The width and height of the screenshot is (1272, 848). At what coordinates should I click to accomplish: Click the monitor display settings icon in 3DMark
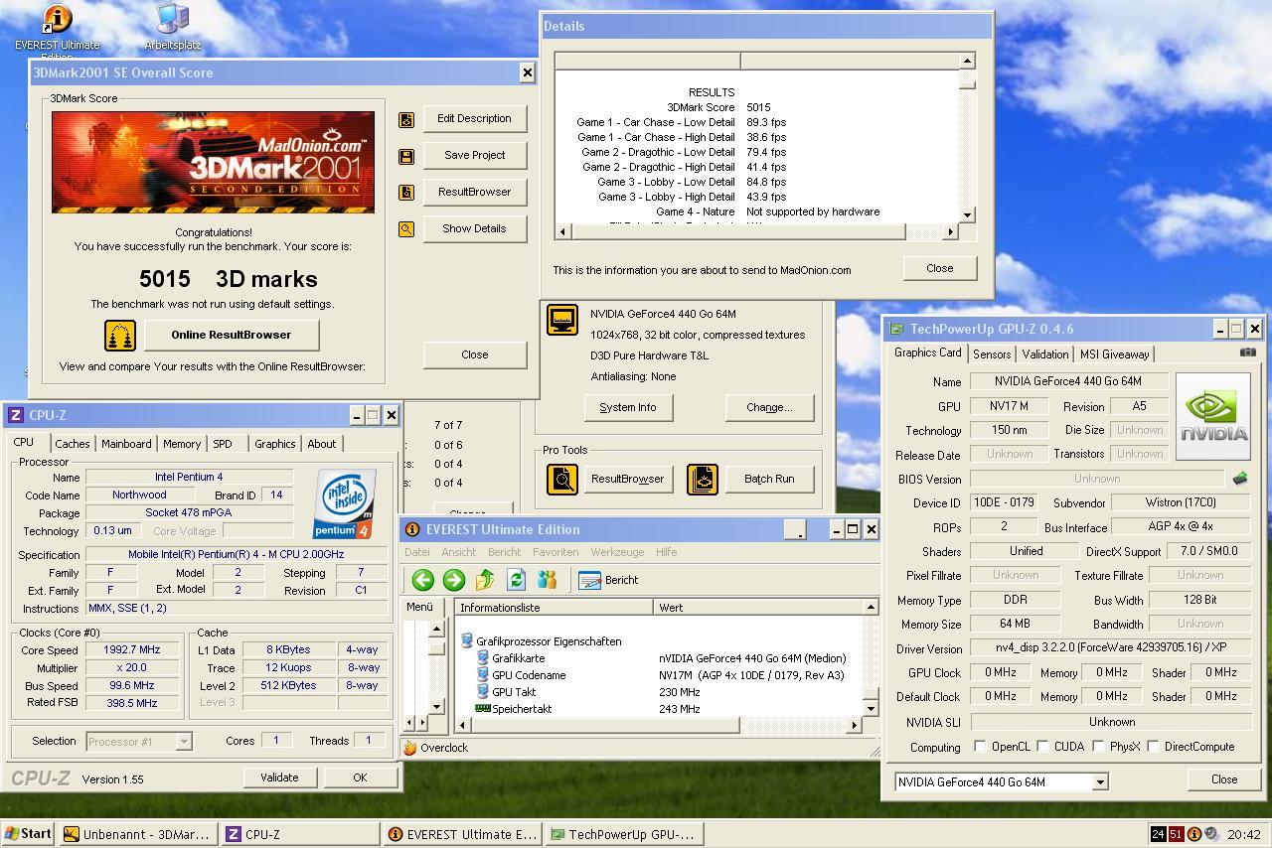pyautogui.click(x=562, y=320)
